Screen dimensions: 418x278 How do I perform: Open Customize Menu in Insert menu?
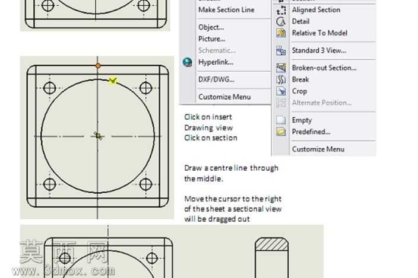click(224, 97)
